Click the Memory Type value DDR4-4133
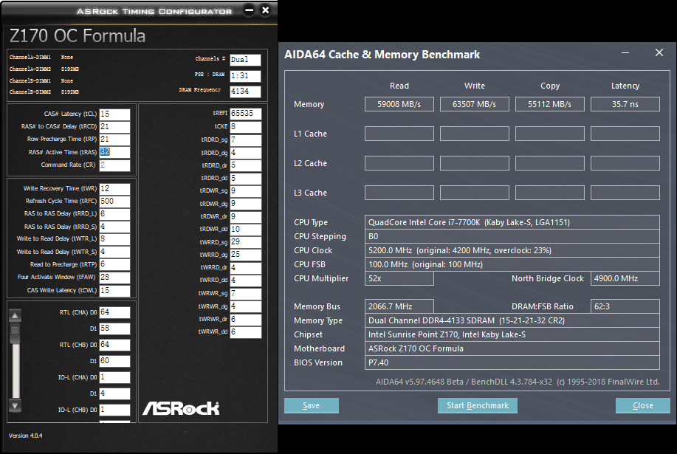Screen dimensions: 677x454 (x=512, y=320)
